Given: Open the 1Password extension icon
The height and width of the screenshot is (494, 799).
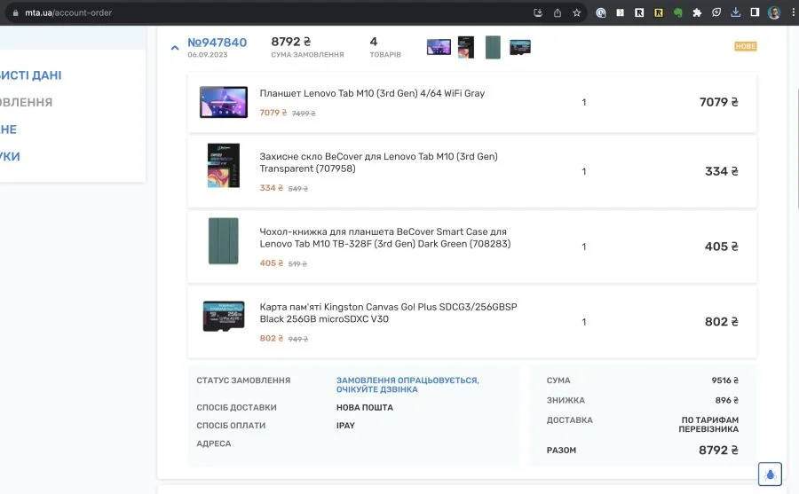Looking at the screenshot, I should [x=601, y=12].
